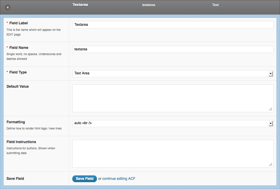Click the Text type column in header bar
Screen dimensions: 280x189
[215, 5]
